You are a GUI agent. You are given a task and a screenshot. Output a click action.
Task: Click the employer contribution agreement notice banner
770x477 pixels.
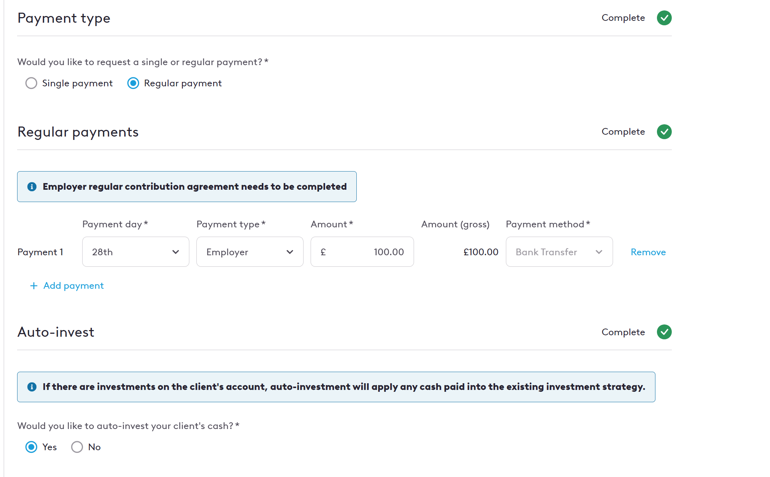pos(187,186)
